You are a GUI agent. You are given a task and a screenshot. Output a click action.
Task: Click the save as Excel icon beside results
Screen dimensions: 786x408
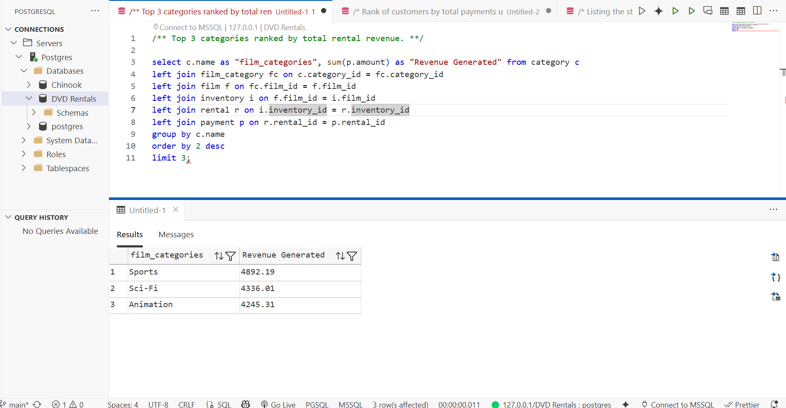[775, 297]
